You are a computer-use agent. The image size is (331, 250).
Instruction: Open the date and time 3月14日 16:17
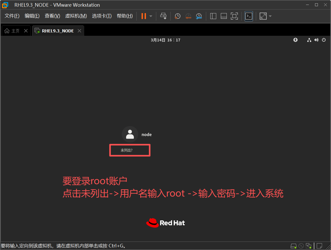tap(165, 40)
